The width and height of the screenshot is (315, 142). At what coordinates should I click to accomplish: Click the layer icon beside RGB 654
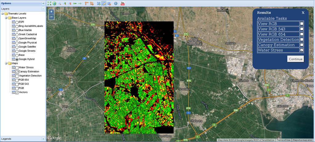[14, 80]
